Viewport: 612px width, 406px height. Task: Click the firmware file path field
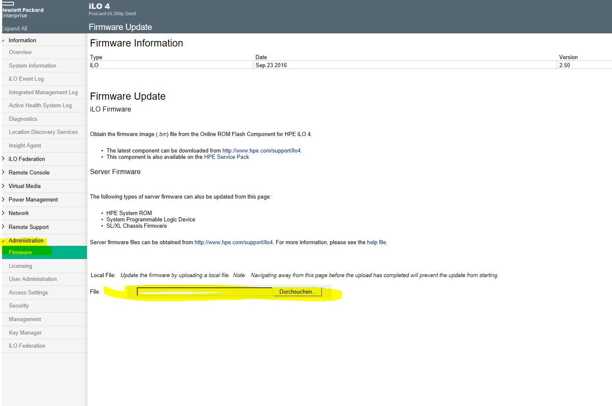[205, 292]
